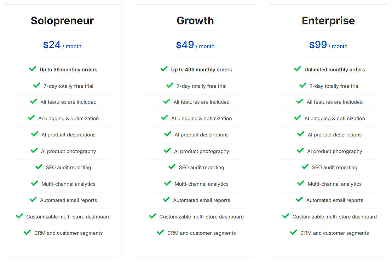Click Growth's AI product photography checkmark

167,151
